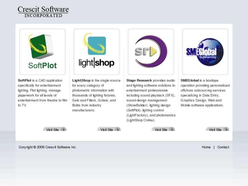
Task: Click the word 'manufacturers.' in Light|Shop description
Action: click(84, 110)
